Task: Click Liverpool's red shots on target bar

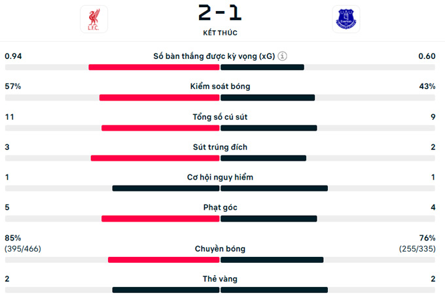Action: (x=155, y=158)
